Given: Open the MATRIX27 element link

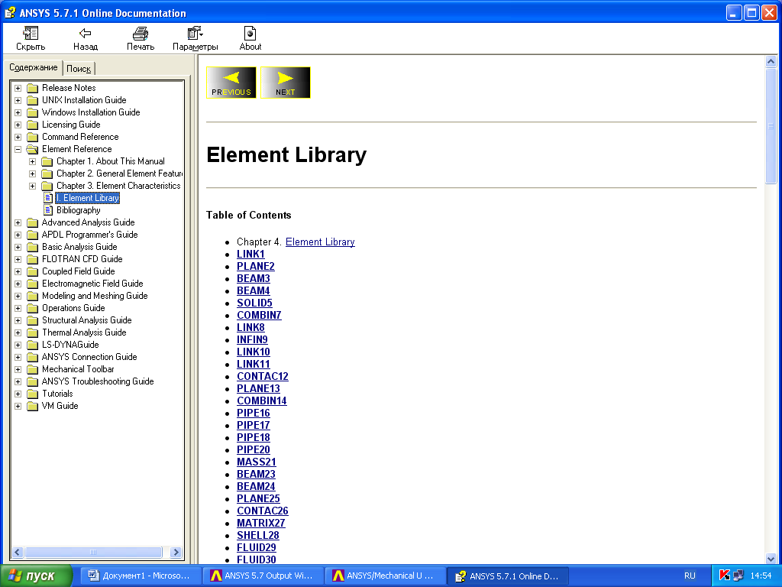Looking at the screenshot, I should 261,523.
